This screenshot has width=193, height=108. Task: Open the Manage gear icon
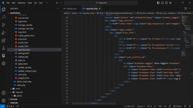pyautogui.click(x=4, y=100)
